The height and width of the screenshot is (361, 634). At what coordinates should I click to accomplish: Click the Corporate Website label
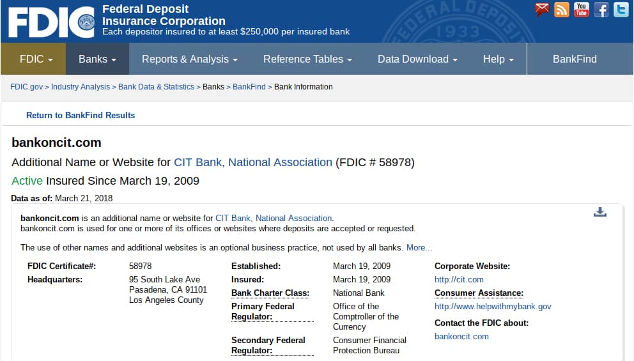point(472,266)
